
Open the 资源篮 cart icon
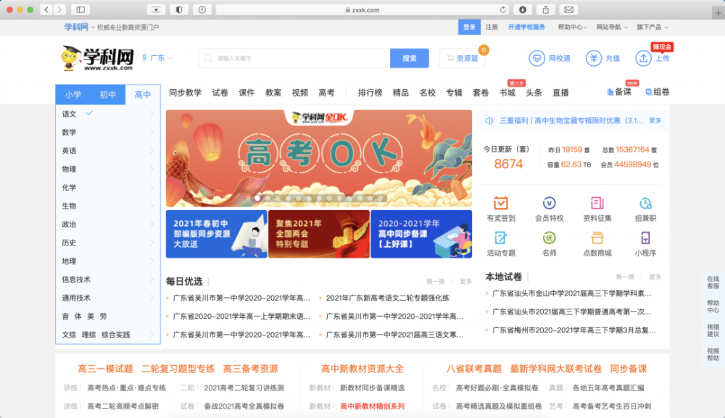(450, 58)
